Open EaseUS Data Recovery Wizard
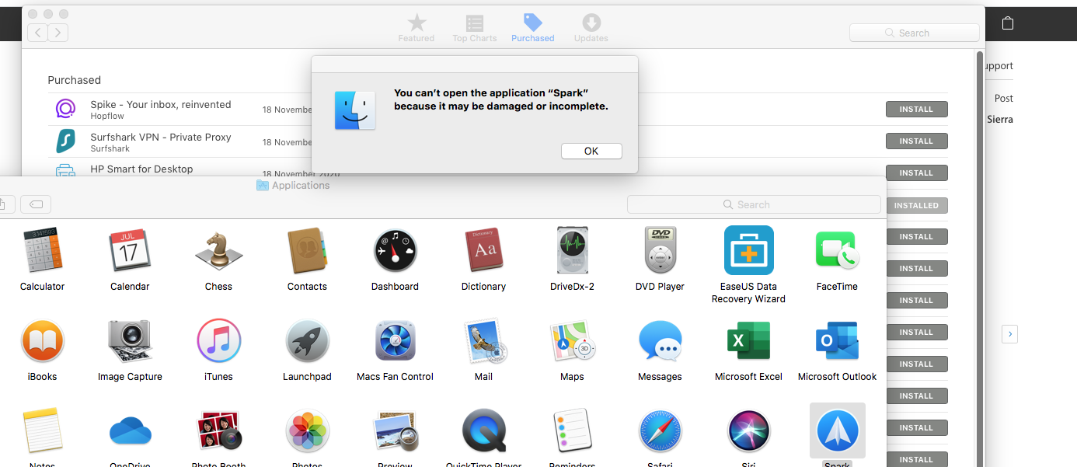Screen dimensions: 1077x467 (x=748, y=250)
